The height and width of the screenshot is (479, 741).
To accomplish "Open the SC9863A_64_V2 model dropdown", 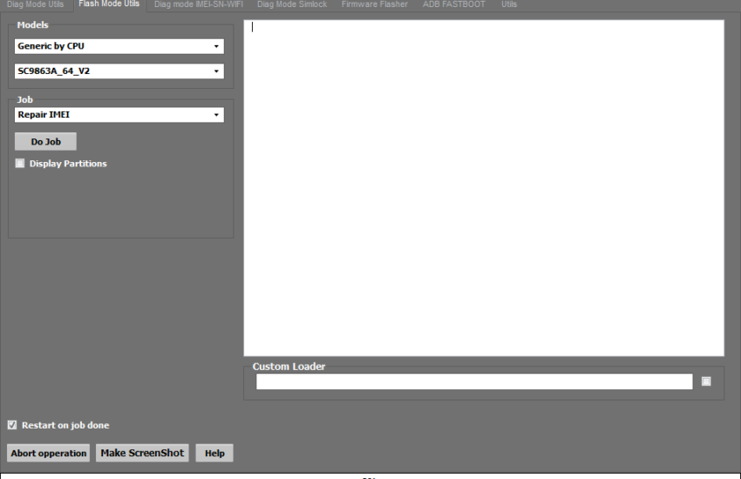I will pyautogui.click(x=119, y=71).
